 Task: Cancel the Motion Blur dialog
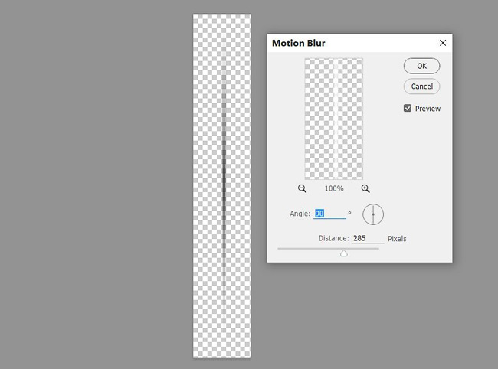click(422, 87)
